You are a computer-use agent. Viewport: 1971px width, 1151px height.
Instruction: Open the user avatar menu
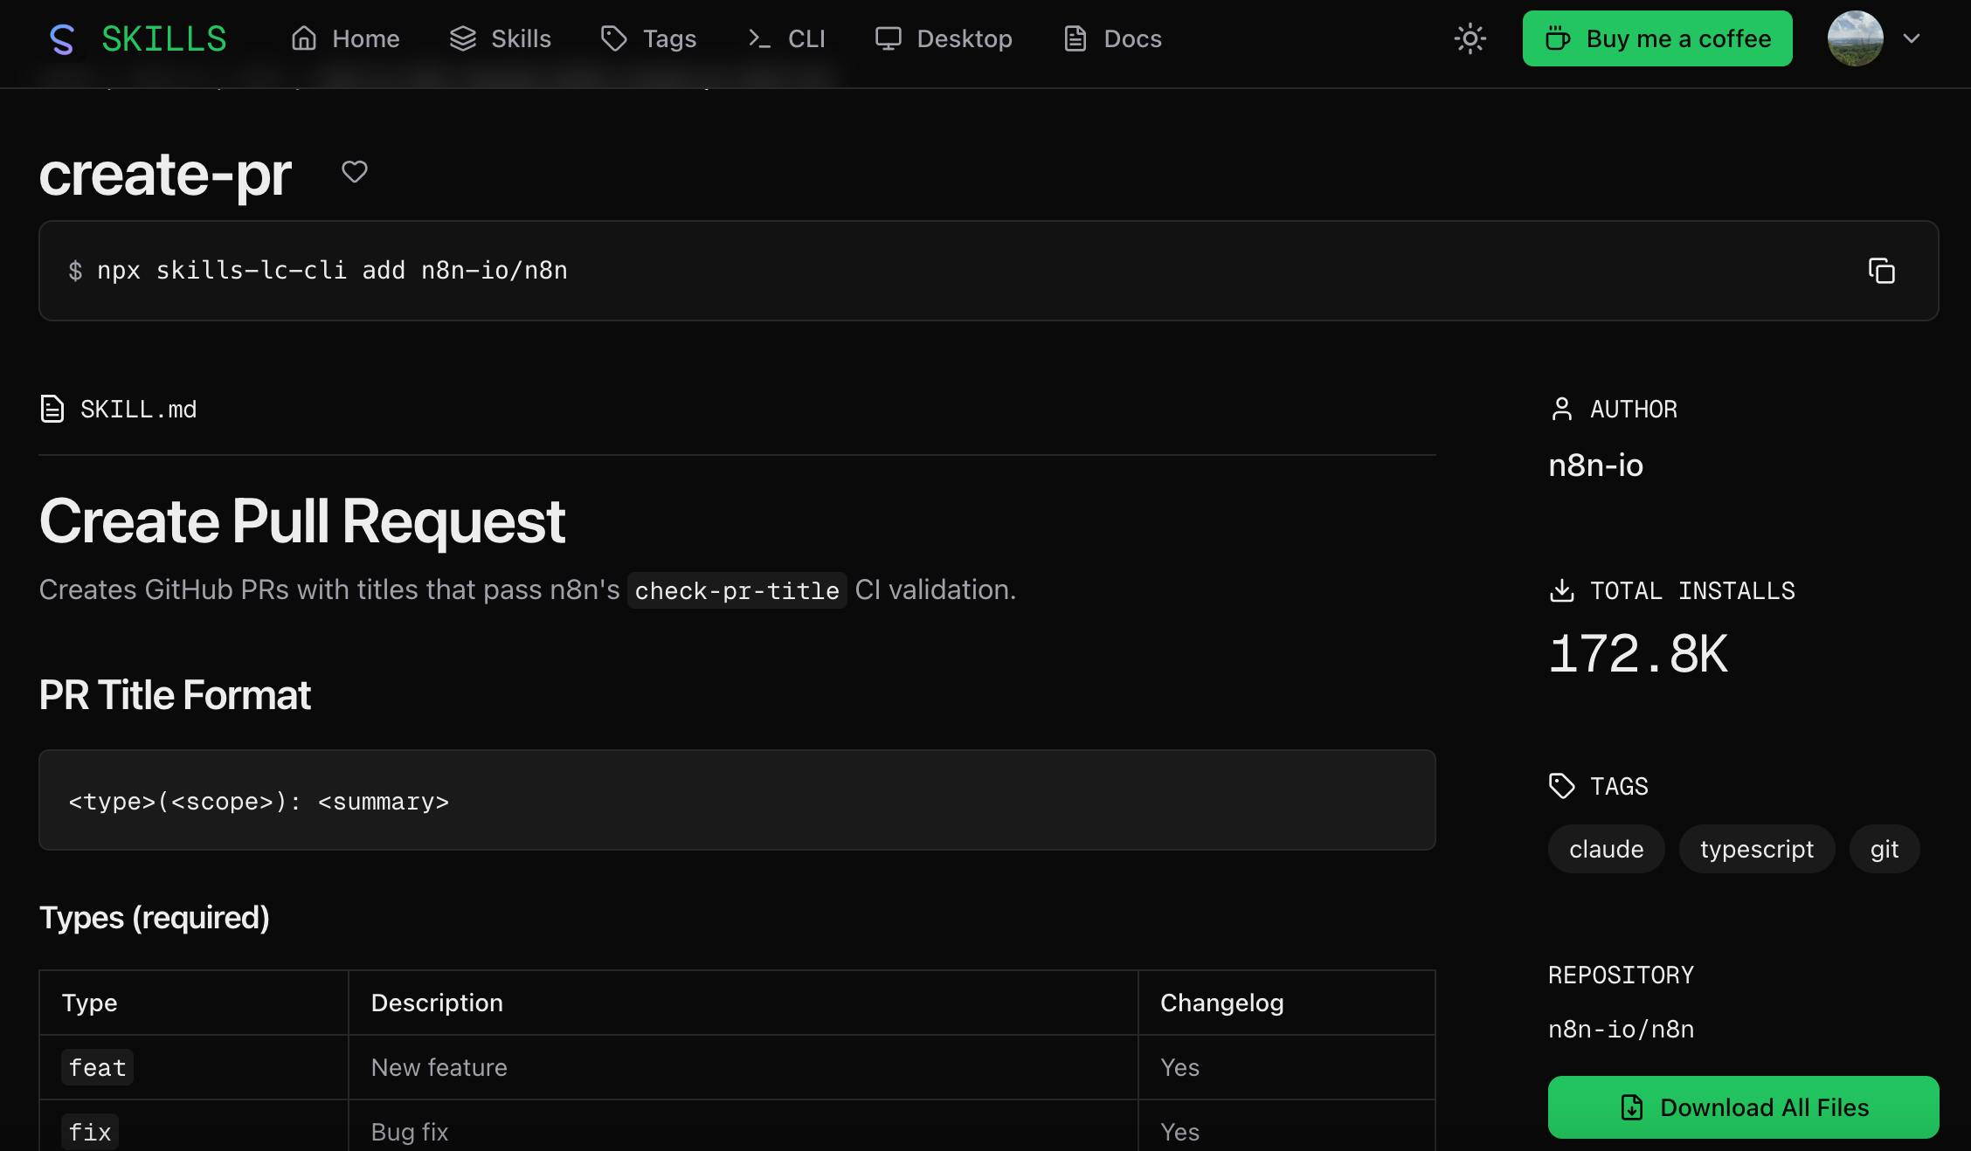(x=1855, y=38)
